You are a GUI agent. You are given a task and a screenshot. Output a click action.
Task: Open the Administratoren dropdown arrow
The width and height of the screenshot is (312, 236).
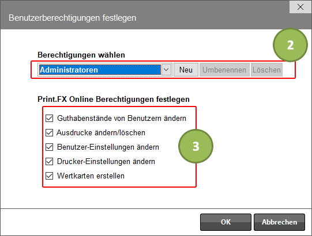[x=166, y=70]
